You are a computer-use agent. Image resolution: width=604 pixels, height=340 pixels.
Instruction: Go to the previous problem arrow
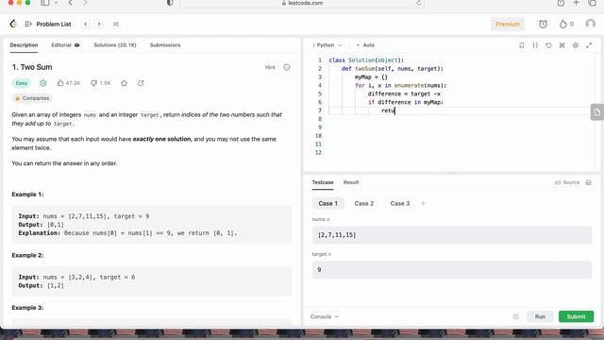pos(86,24)
